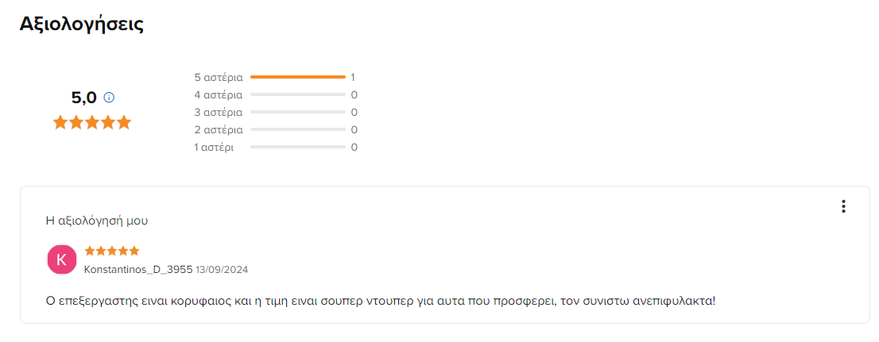Viewport: 879px width, 342px height.
Task: Select the 1 αστέρι rating row
Action: pyautogui.click(x=276, y=148)
